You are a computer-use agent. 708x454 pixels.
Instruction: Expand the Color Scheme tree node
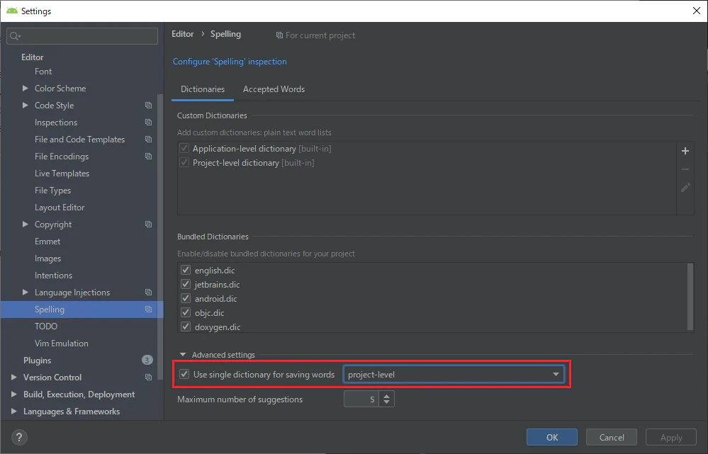(x=26, y=89)
